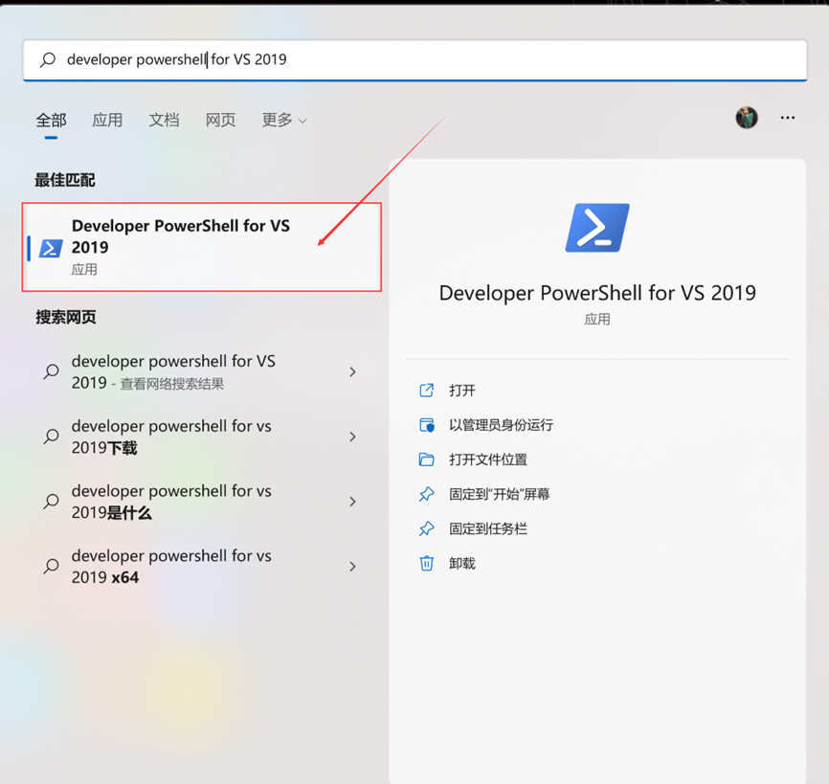Select web suggestion developer powershell for vs 2019 x64
Screen dimensions: 829x784
click(x=201, y=566)
